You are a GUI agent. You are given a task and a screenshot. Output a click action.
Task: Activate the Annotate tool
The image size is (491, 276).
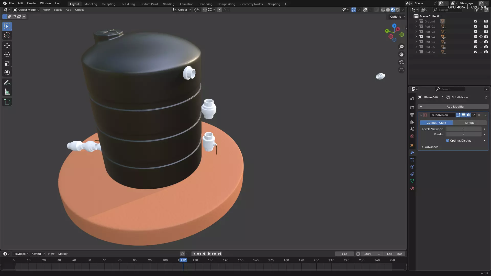7,83
